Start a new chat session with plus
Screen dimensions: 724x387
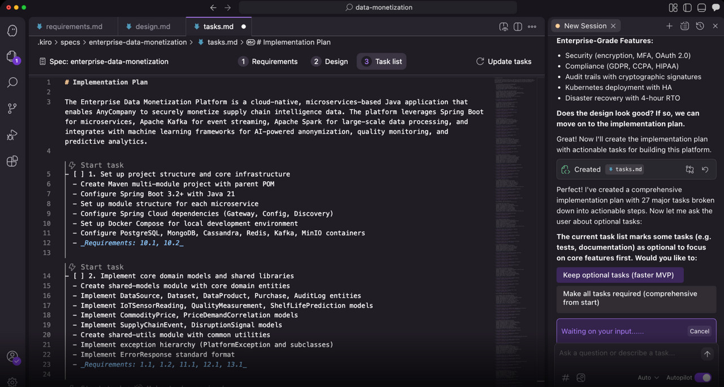(669, 26)
